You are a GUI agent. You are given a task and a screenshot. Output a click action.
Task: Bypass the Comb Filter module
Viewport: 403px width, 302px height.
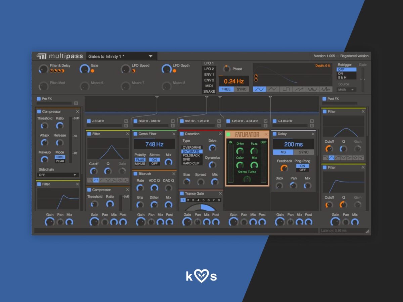pos(135,134)
